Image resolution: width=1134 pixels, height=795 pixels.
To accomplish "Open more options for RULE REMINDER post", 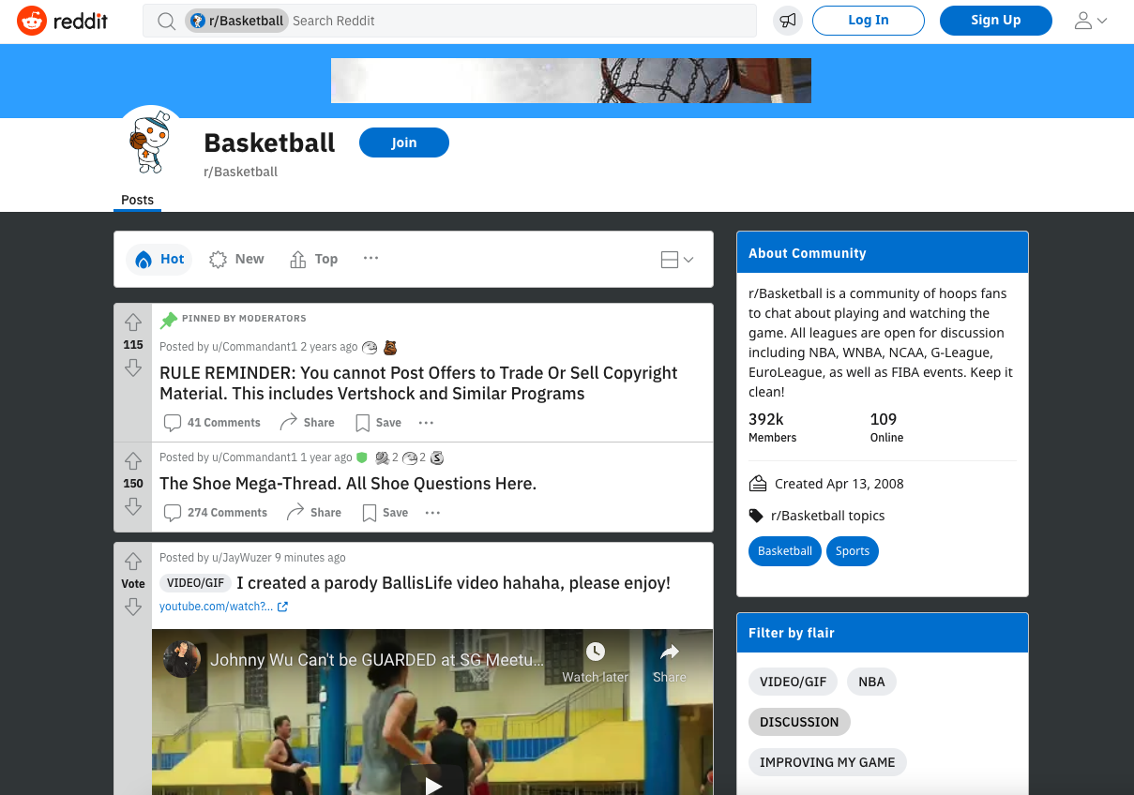I will (x=426, y=423).
